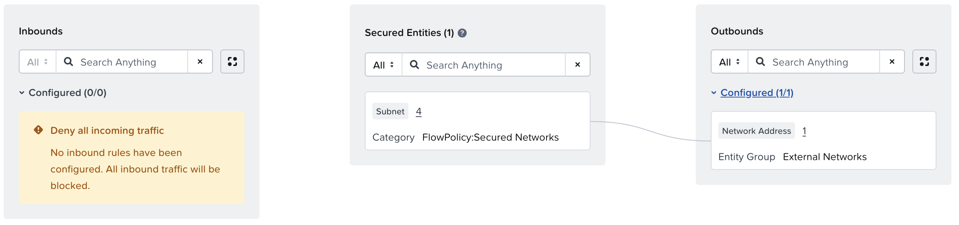Clear the Inbounds search with the X icon
The width and height of the screenshot is (959, 225).
[x=200, y=61]
